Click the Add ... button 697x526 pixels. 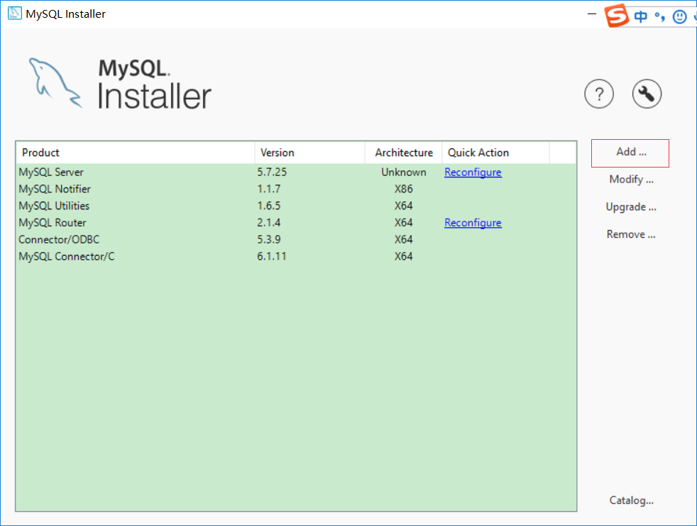(630, 153)
